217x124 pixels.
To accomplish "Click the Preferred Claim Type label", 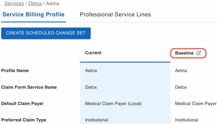I will click(24, 120).
